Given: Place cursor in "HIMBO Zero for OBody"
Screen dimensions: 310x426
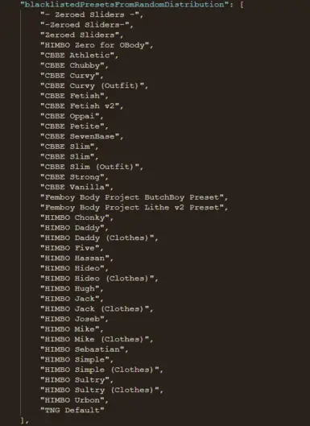Looking at the screenshot, I should coord(97,45).
